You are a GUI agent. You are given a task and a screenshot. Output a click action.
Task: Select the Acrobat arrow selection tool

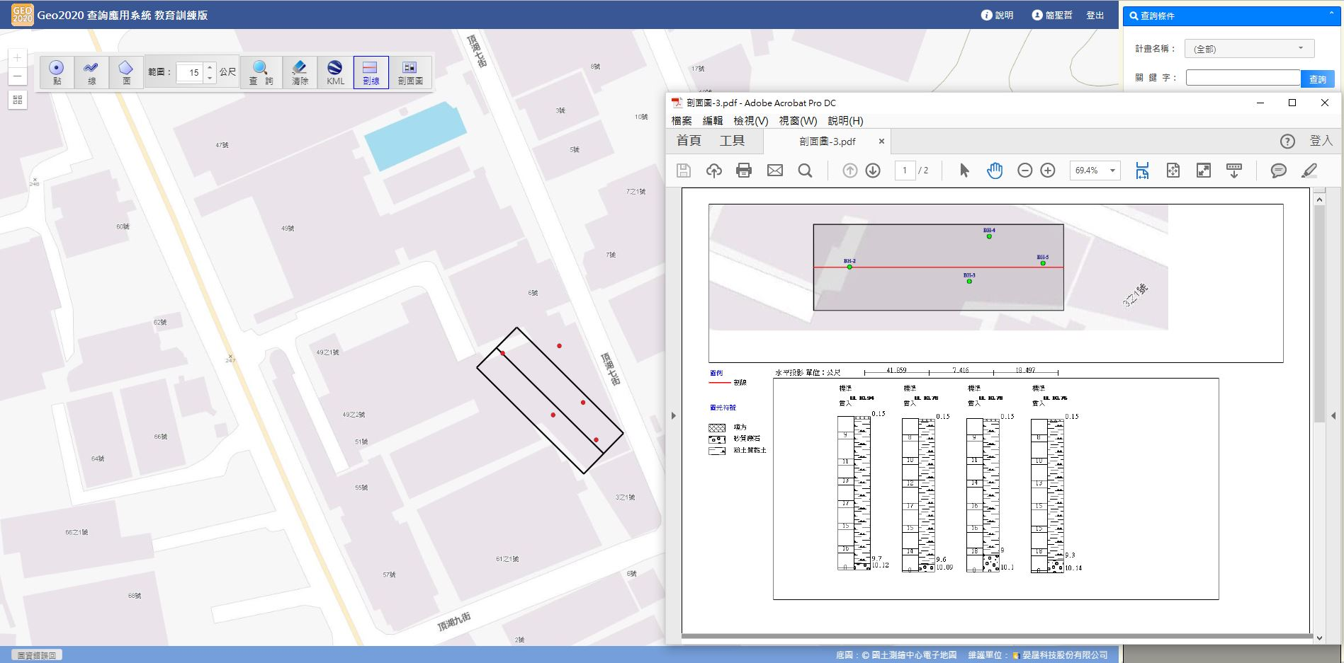coord(964,171)
